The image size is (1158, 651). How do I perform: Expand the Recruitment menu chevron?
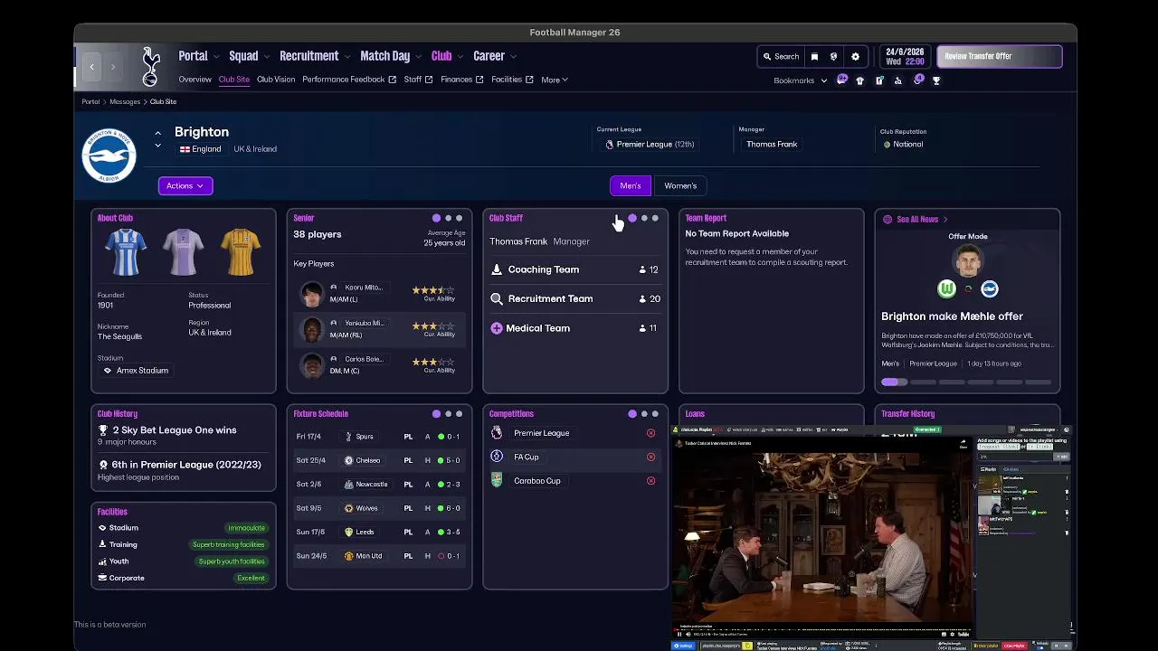(x=347, y=57)
